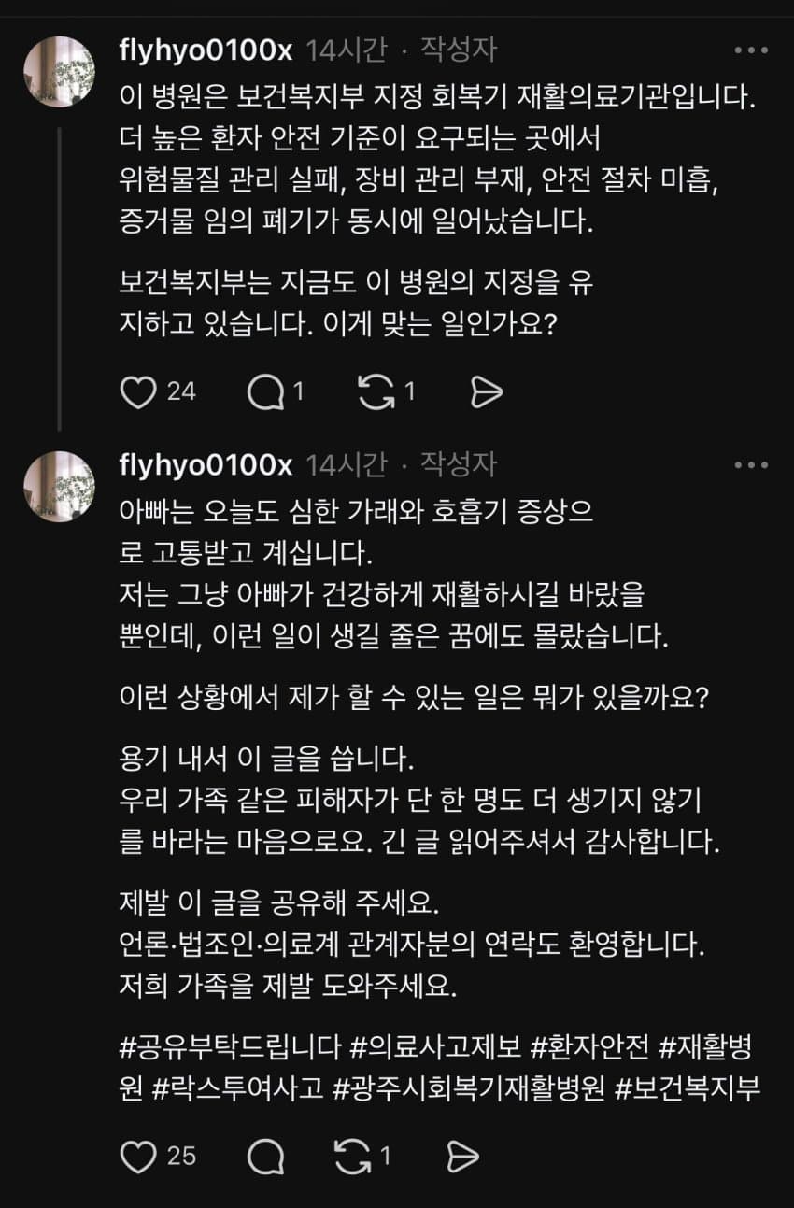Screen dimensions: 794x1208
Task: Repost the second post with hashtags
Action: pos(352,1157)
